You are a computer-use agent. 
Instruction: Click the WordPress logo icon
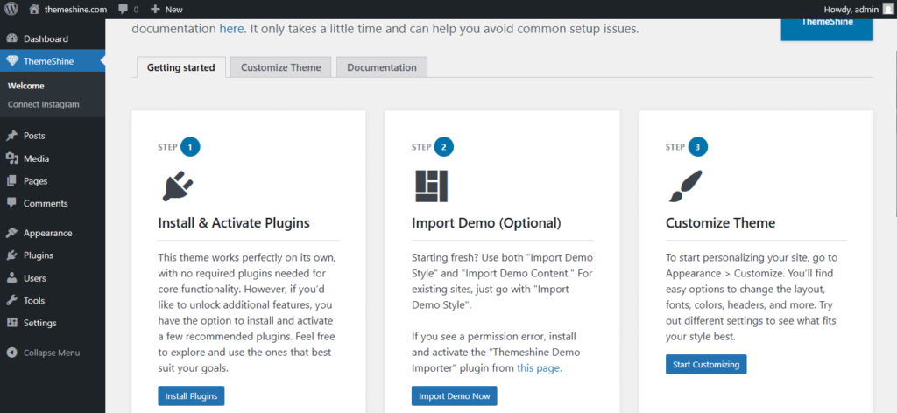[x=11, y=9]
